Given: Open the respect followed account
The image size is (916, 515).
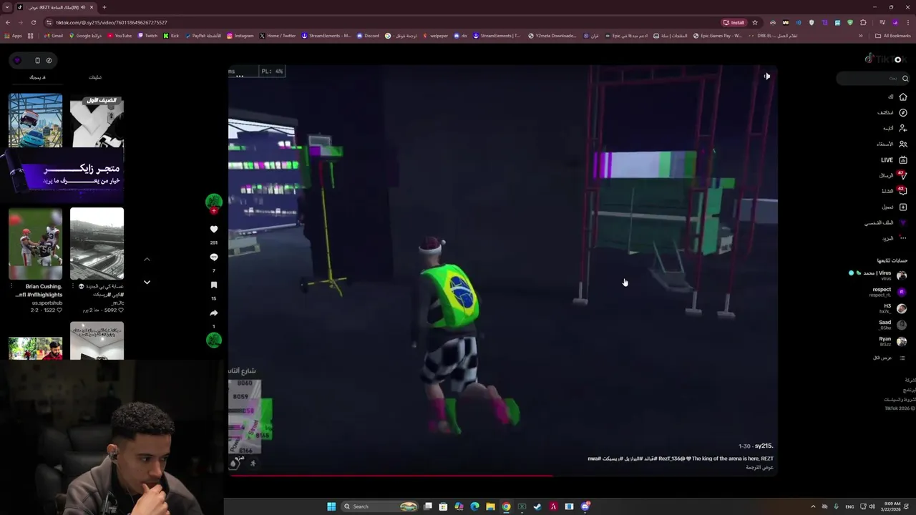Looking at the screenshot, I should click(x=887, y=292).
